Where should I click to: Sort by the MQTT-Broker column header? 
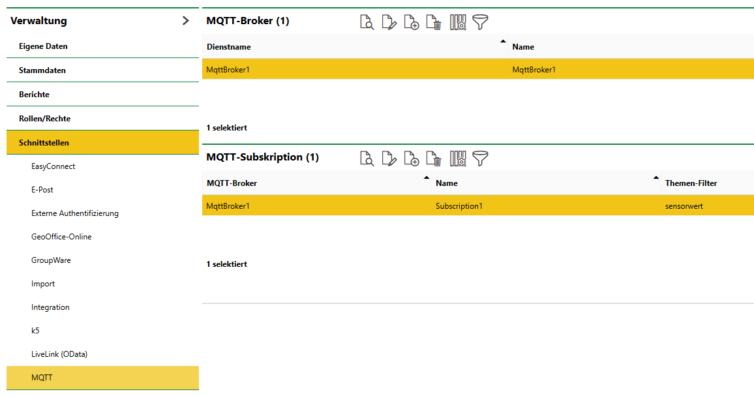[316, 183]
